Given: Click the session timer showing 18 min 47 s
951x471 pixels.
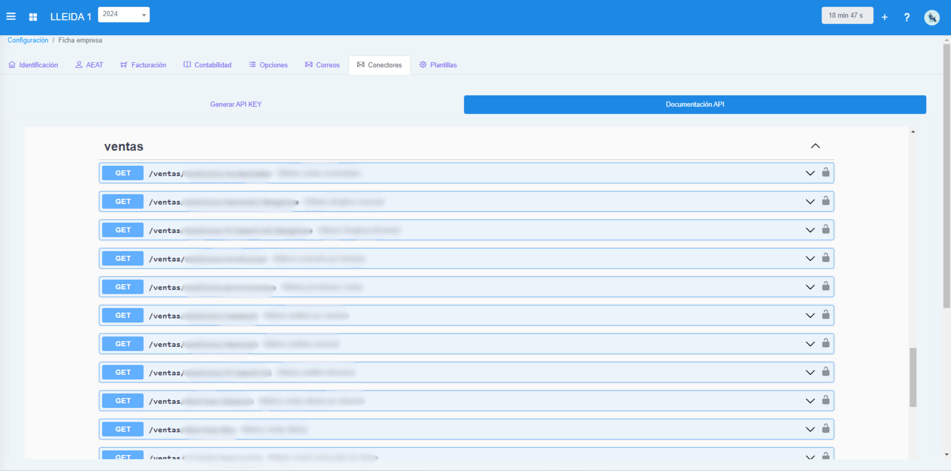Looking at the screenshot, I should point(847,15).
